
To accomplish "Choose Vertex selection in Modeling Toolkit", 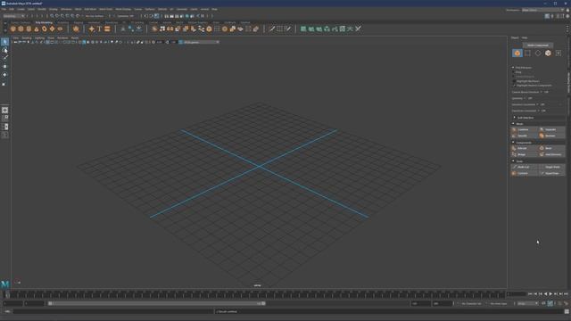I will pyautogui.click(x=527, y=53).
